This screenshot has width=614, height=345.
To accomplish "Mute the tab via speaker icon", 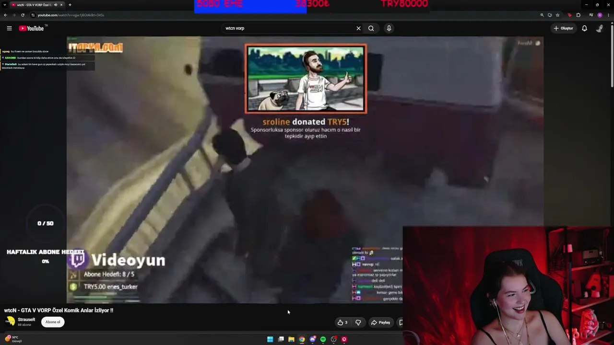I will (55, 5).
